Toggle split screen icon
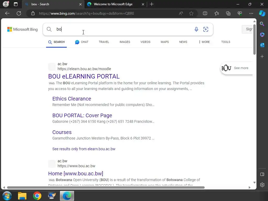Image resolution: width=268 pixels, height=201 pixels. pos(205,13)
